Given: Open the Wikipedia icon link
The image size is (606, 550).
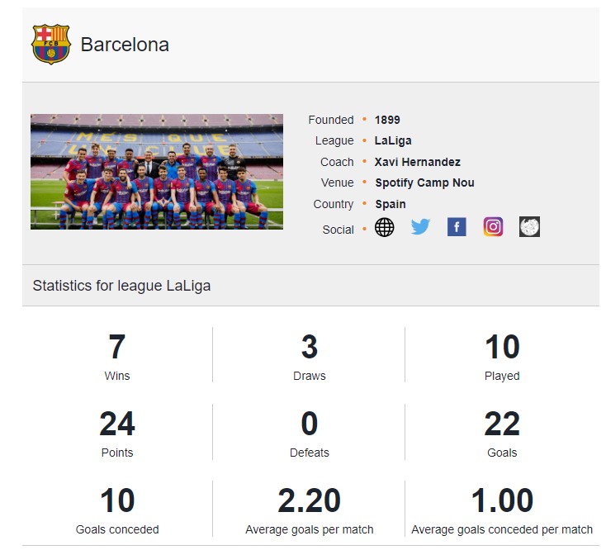Looking at the screenshot, I should point(529,227).
